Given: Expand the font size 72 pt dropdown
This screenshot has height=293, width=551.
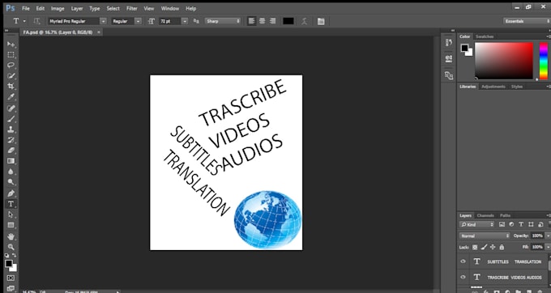Looking at the screenshot, I should pos(185,21).
